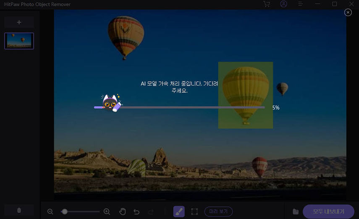Open the hamburger menu in title bar

pos(300,4)
